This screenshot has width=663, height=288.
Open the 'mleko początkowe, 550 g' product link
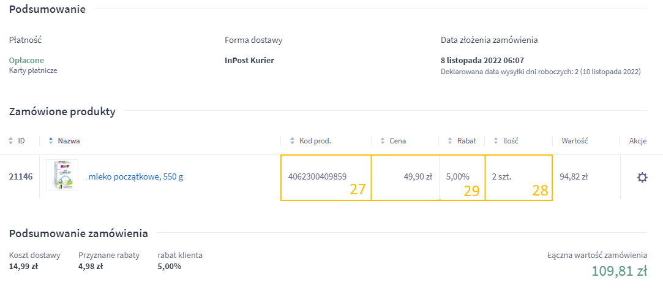(x=136, y=177)
